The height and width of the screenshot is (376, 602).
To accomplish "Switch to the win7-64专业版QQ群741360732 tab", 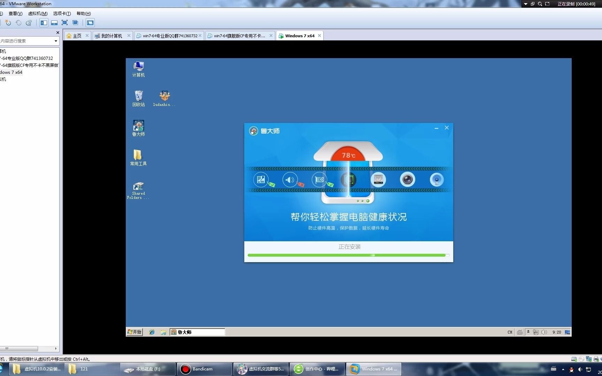I will coord(170,36).
